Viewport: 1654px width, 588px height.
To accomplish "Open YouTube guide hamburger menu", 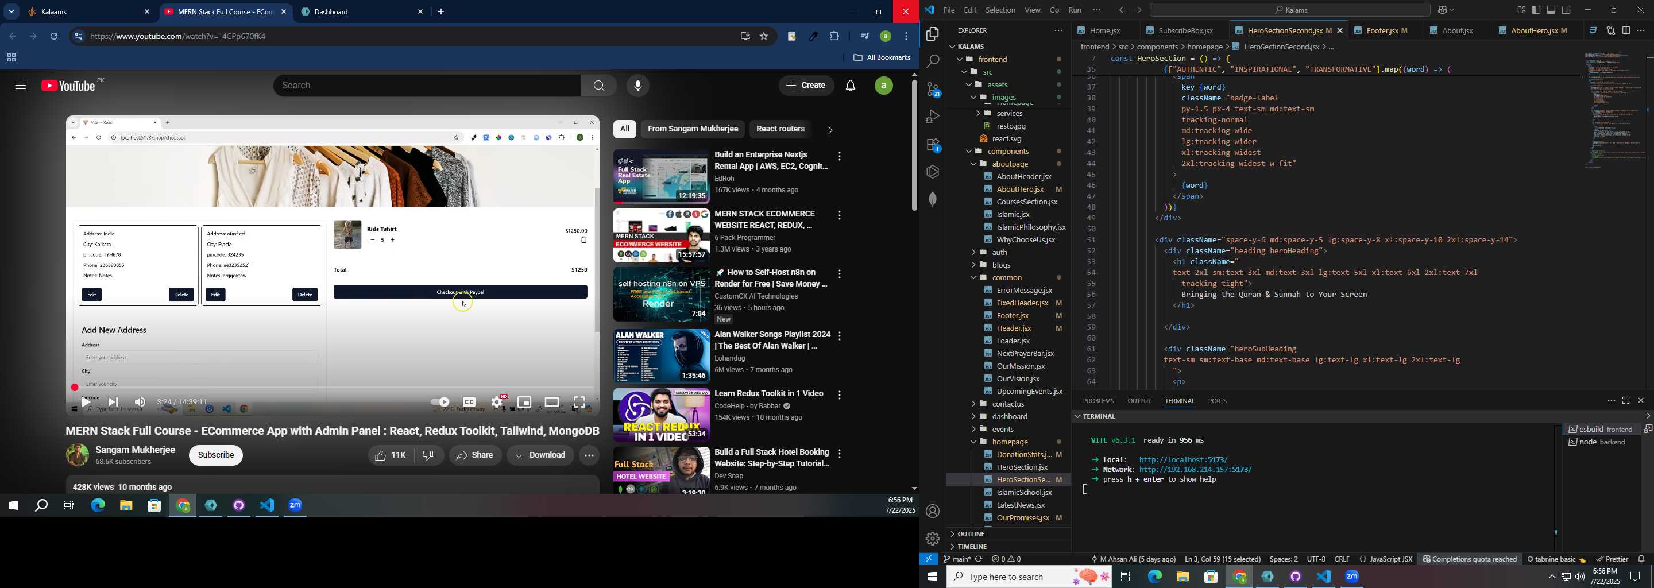I will [x=21, y=86].
